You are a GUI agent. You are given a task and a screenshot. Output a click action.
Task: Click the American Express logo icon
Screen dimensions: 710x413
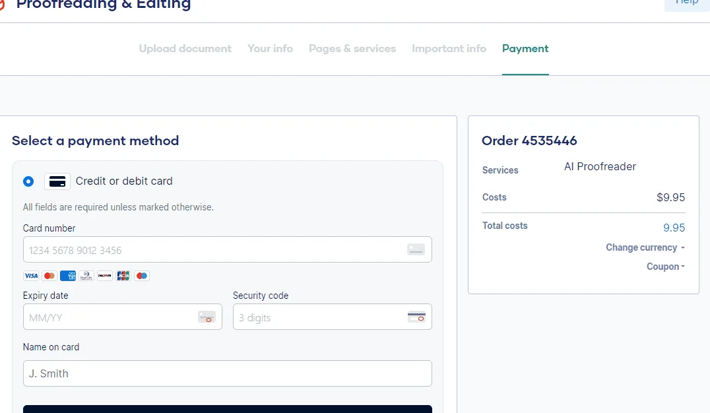click(x=68, y=276)
